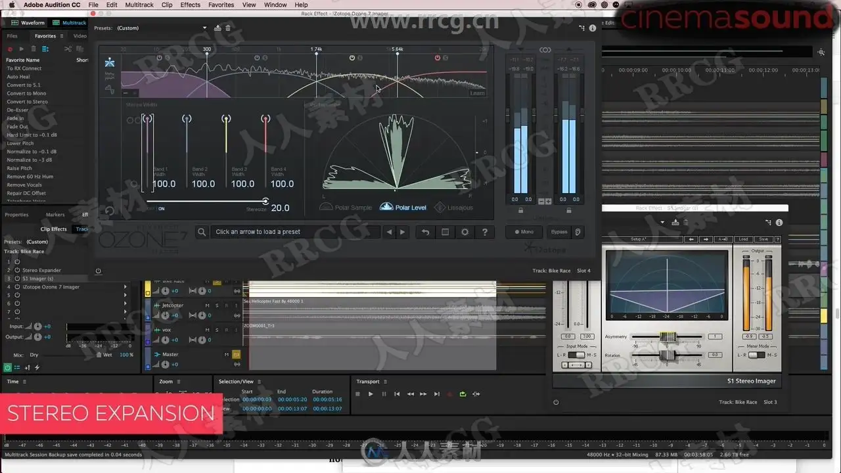Click the record button in Transport

tap(450, 394)
